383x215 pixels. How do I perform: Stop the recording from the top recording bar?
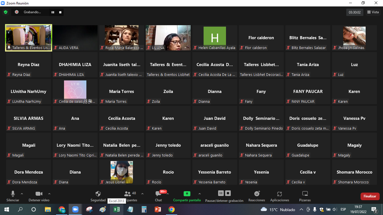[60, 12]
